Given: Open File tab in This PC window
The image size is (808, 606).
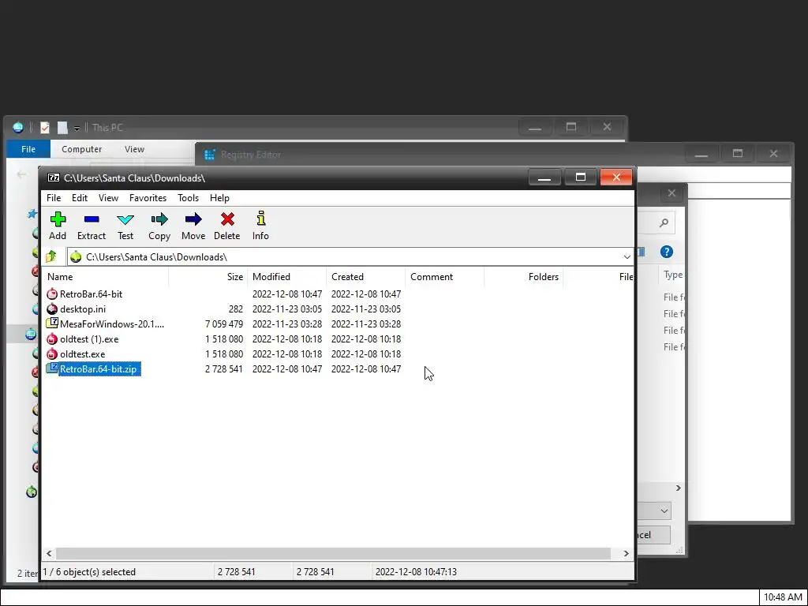Looking at the screenshot, I should coord(28,149).
